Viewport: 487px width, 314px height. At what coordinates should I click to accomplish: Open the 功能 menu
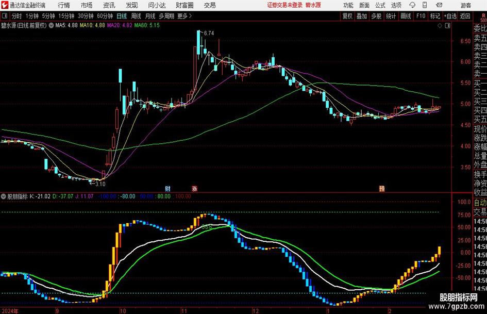tap(348, 5)
